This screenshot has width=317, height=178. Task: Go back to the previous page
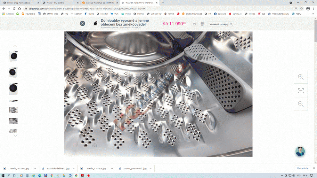click(x=4, y=9)
